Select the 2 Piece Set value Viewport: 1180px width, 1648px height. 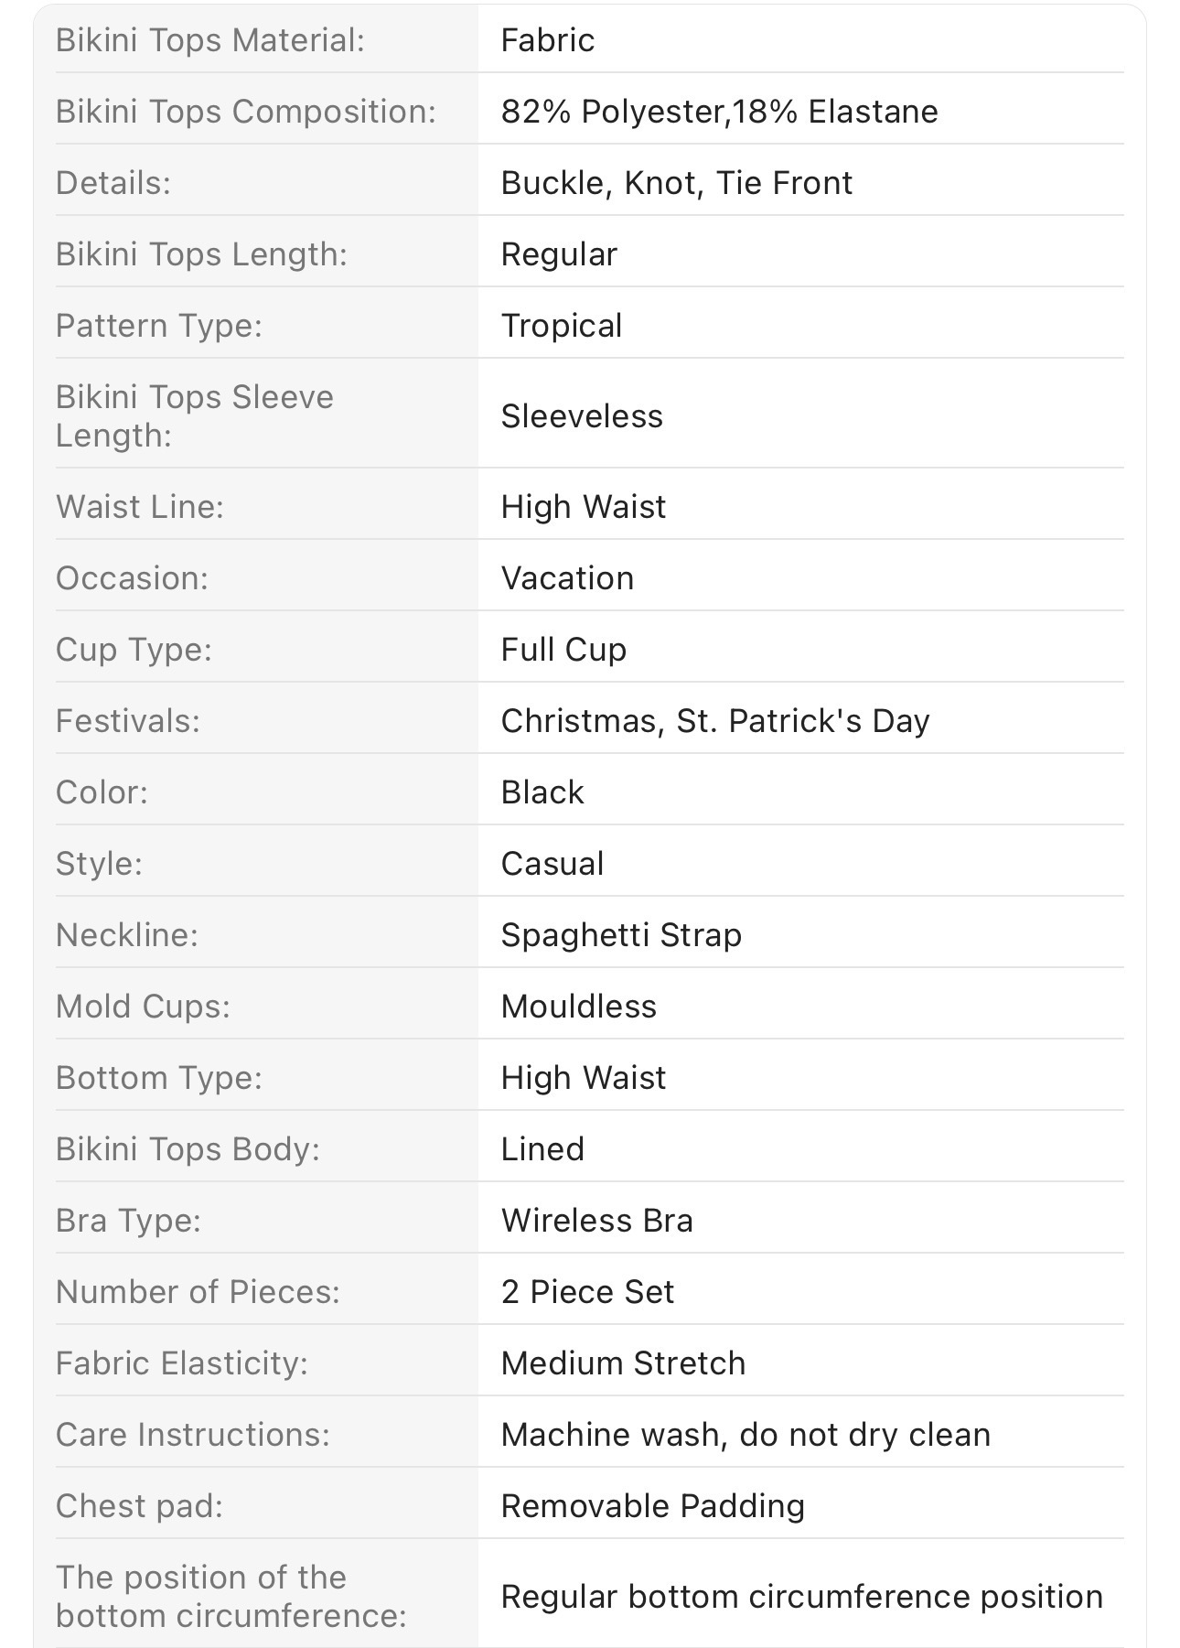(587, 1292)
